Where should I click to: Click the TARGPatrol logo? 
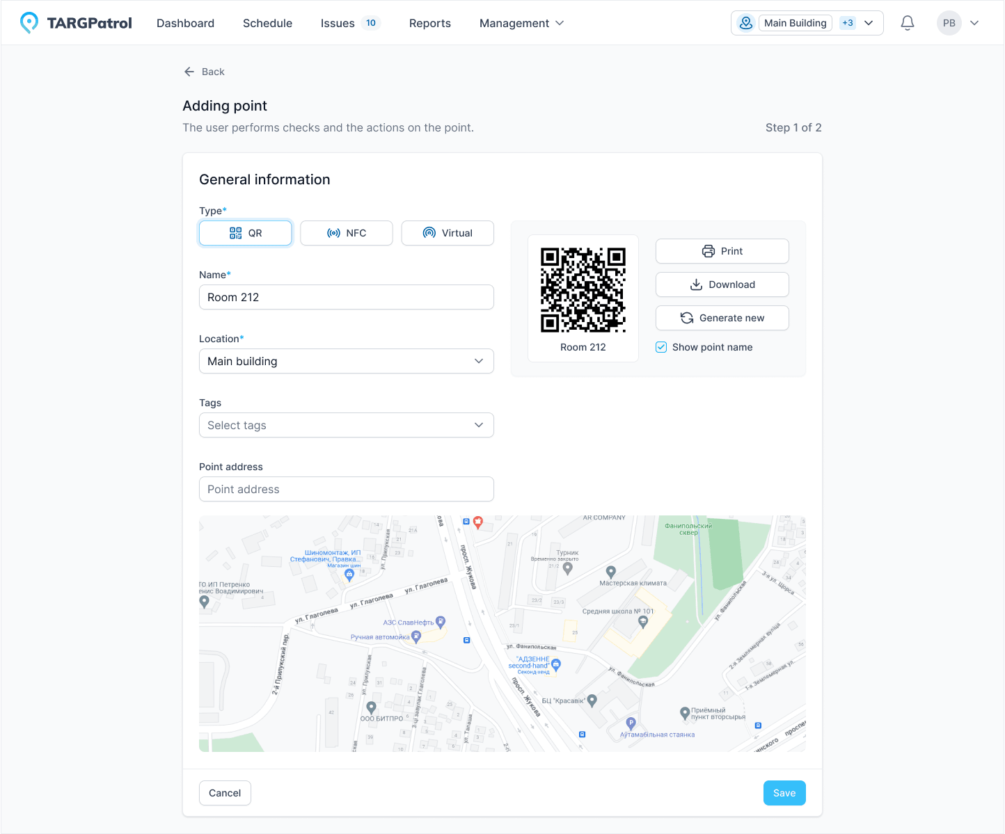[x=76, y=23]
